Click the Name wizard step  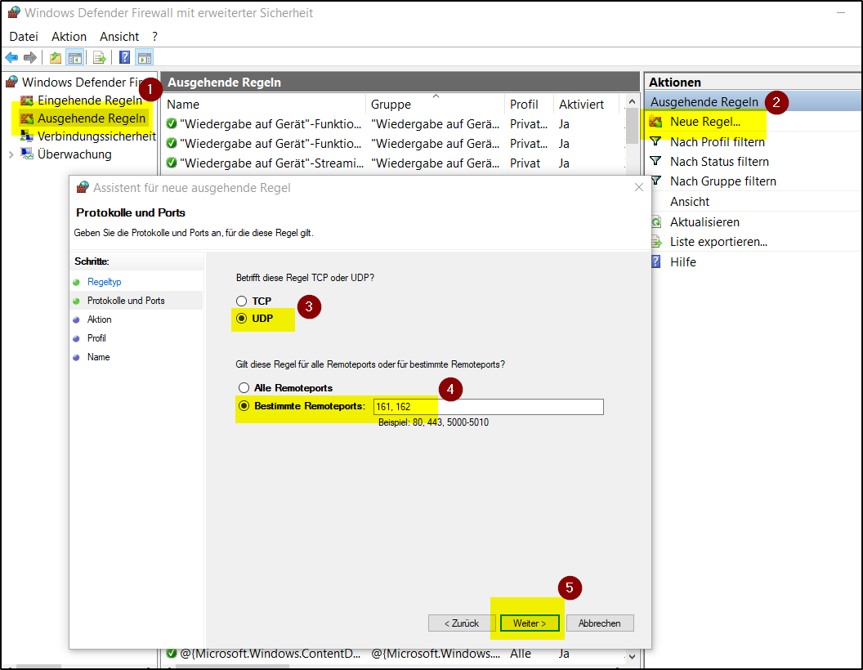pyautogui.click(x=99, y=356)
